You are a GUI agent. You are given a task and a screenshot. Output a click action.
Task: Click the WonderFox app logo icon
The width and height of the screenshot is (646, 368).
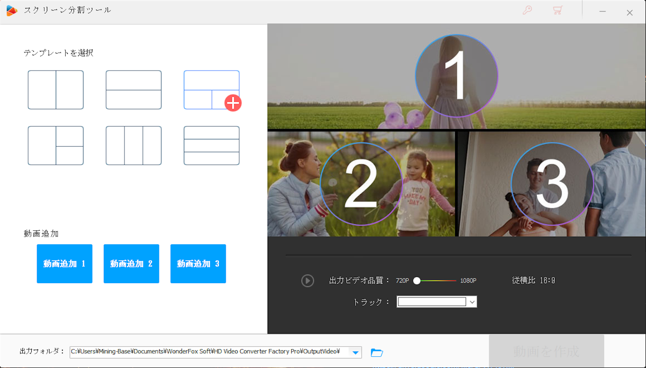click(12, 10)
